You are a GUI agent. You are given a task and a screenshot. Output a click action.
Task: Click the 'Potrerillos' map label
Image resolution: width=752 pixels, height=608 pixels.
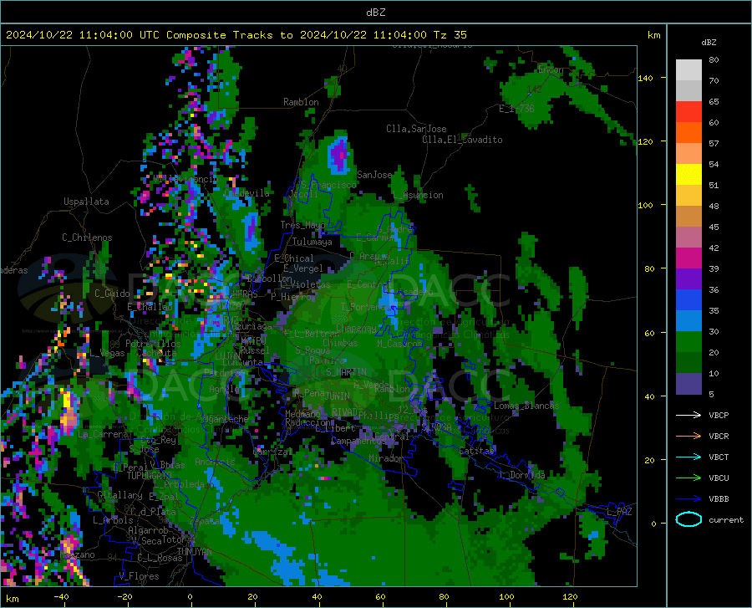[x=153, y=344]
